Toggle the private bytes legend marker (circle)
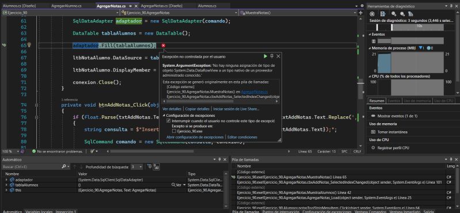The height and width of the screenshot is (213, 460). coord(429,48)
